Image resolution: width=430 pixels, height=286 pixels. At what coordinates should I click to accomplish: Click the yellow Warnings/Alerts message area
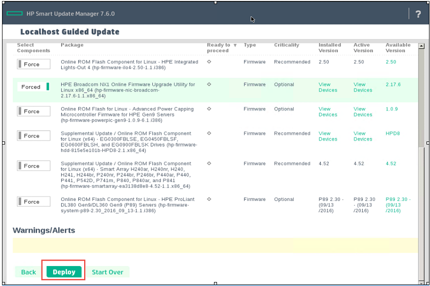tap(216, 245)
